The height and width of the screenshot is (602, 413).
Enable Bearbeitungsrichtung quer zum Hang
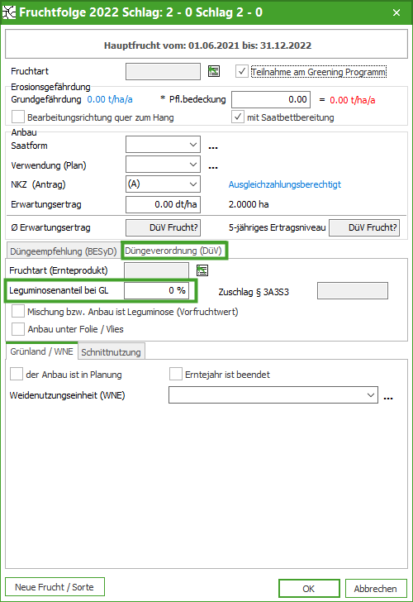pos(18,117)
